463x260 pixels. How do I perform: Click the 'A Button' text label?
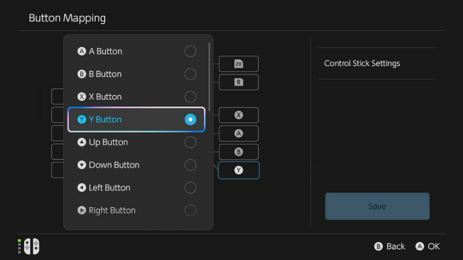[x=105, y=51]
